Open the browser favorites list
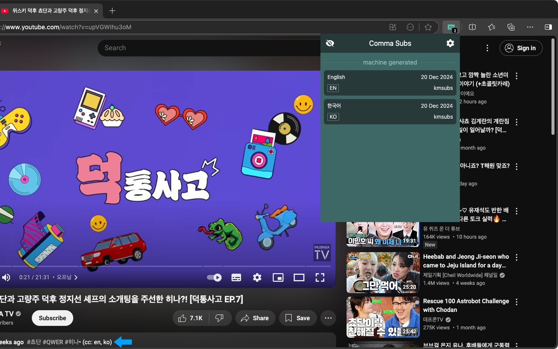 (x=492, y=27)
